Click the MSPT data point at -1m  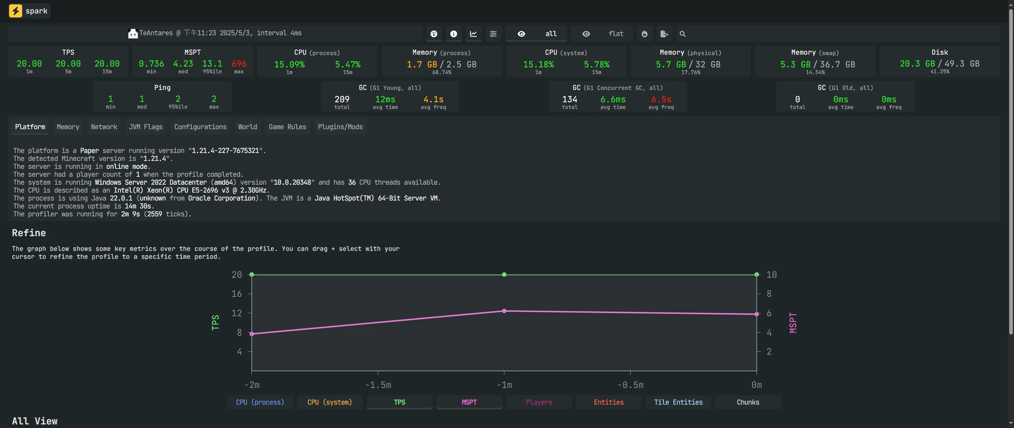click(x=504, y=311)
